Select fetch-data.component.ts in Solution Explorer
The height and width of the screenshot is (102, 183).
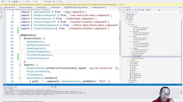point(141,35)
